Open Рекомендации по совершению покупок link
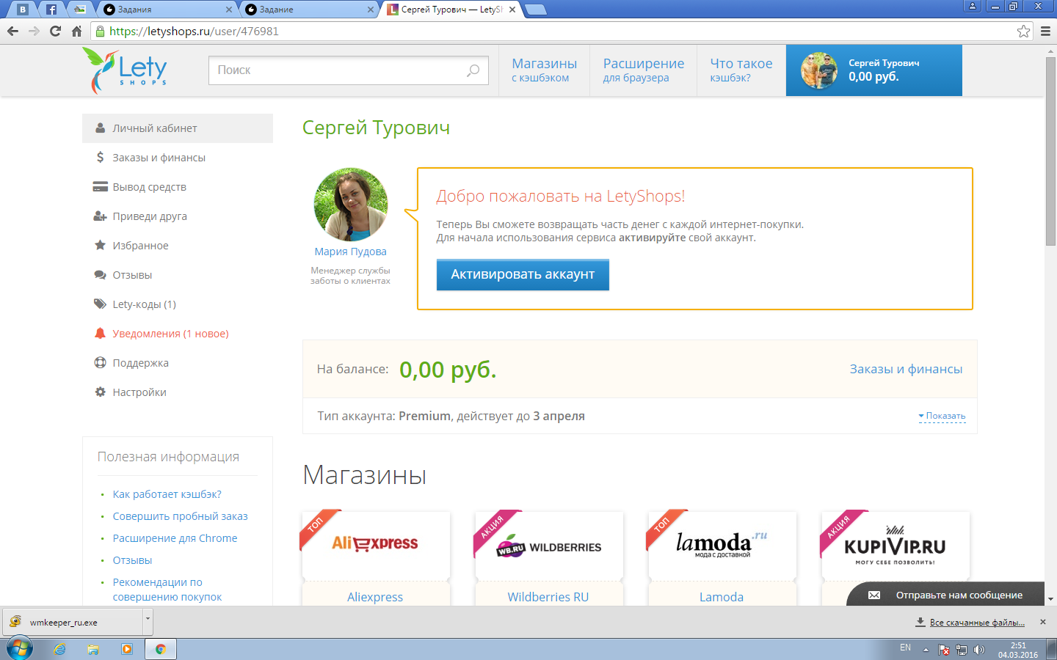The width and height of the screenshot is (1057, 660). pyautogui.click(x=167, y=590)
